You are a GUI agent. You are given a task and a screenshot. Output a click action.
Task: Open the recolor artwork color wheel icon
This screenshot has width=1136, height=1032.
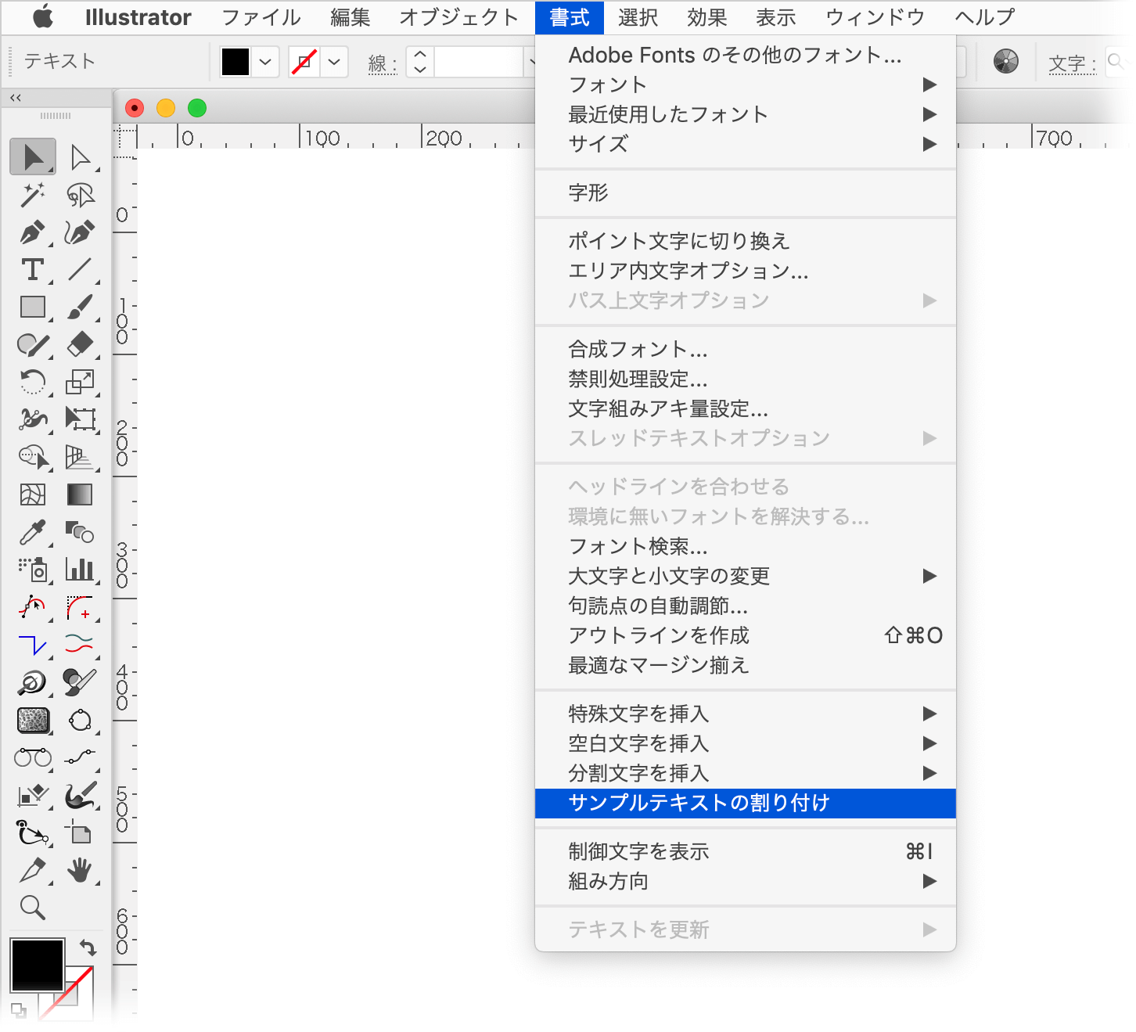pos(1006,61)
